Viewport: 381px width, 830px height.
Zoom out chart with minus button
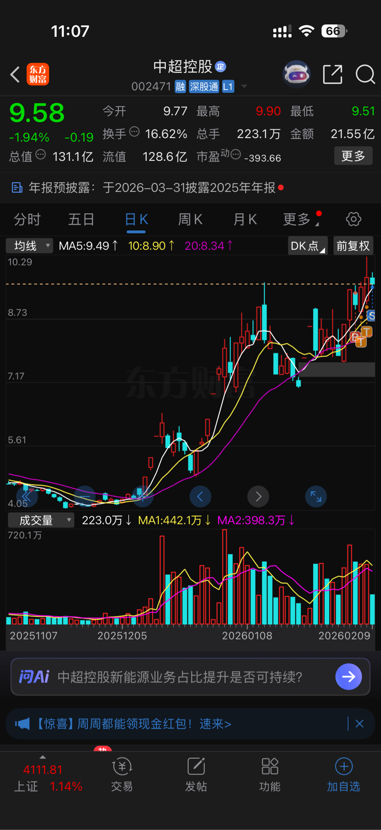pyautogui.click(x=84, y=496)
